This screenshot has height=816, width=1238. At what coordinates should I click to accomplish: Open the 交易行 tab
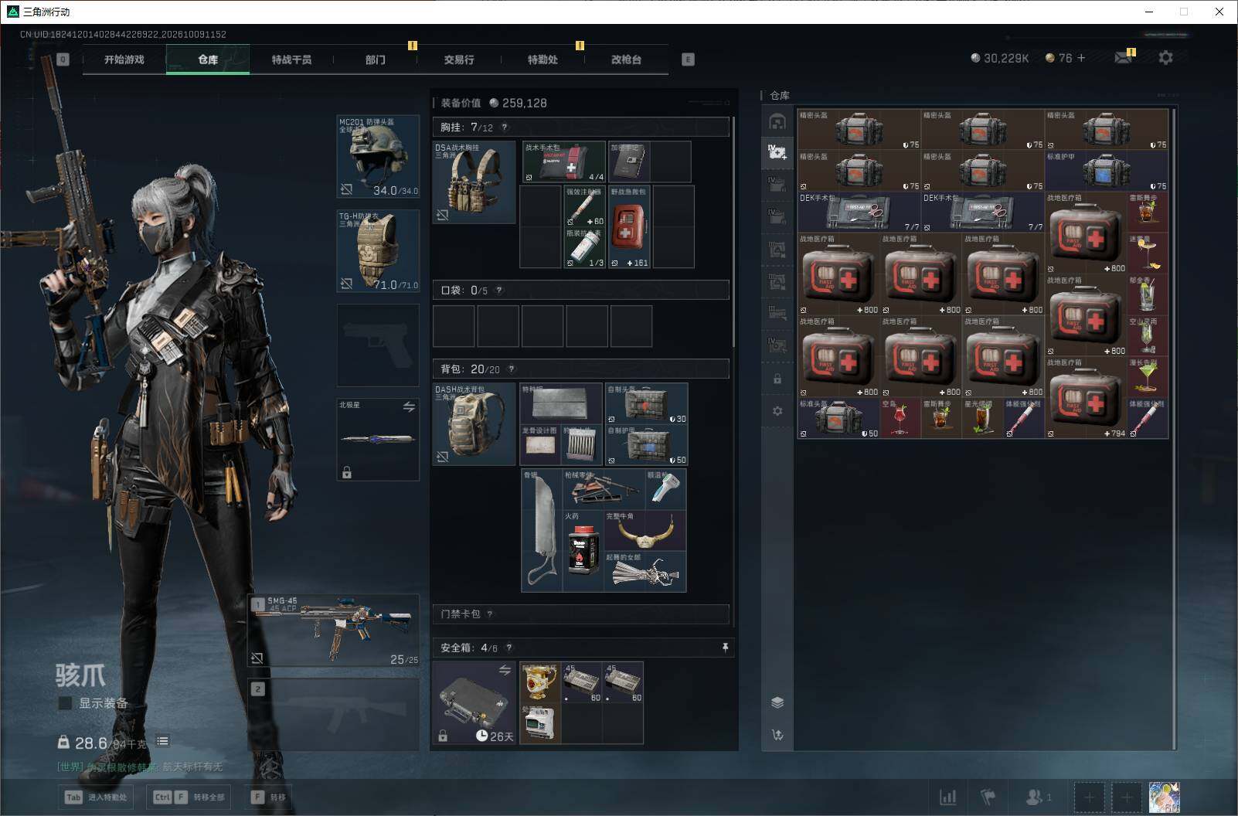(x=459, y=59)
